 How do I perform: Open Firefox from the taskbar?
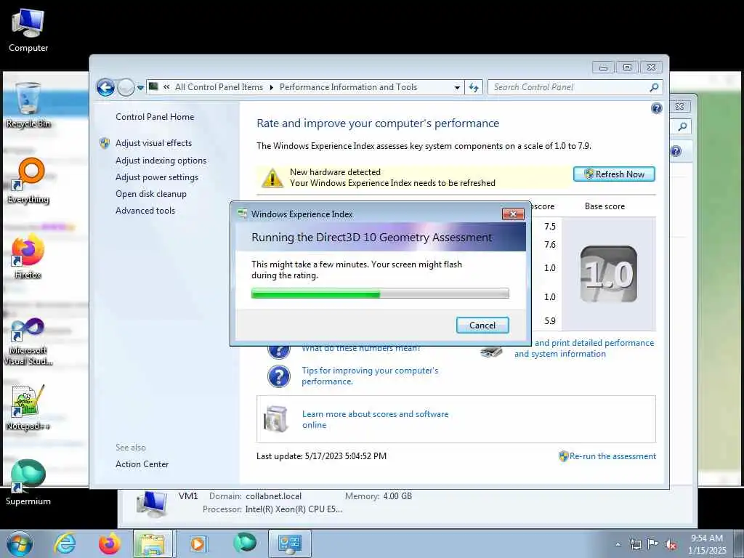point(109,543)
